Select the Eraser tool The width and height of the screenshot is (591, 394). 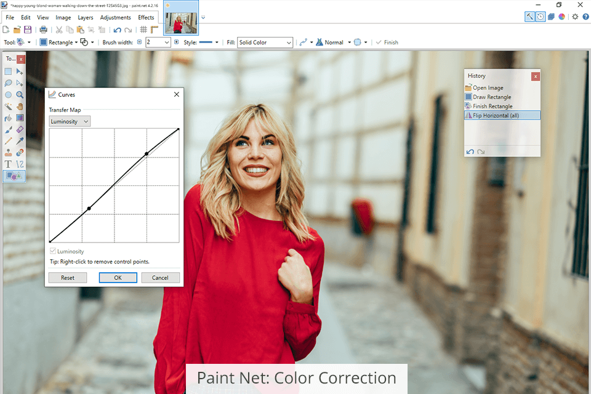coord(19,129)
